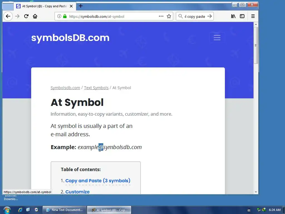Expand the symbolsDB site navigation menu
Image resolution: width=285 pixels, height=214 pixels.
point(217,38)
